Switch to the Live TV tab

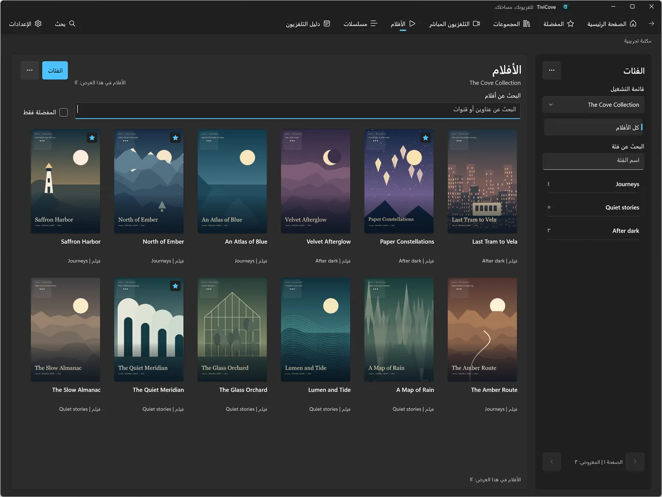455,24
